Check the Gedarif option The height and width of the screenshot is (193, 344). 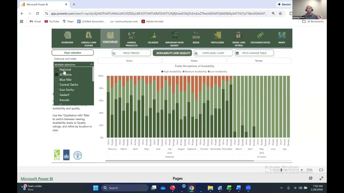point(57,95)
